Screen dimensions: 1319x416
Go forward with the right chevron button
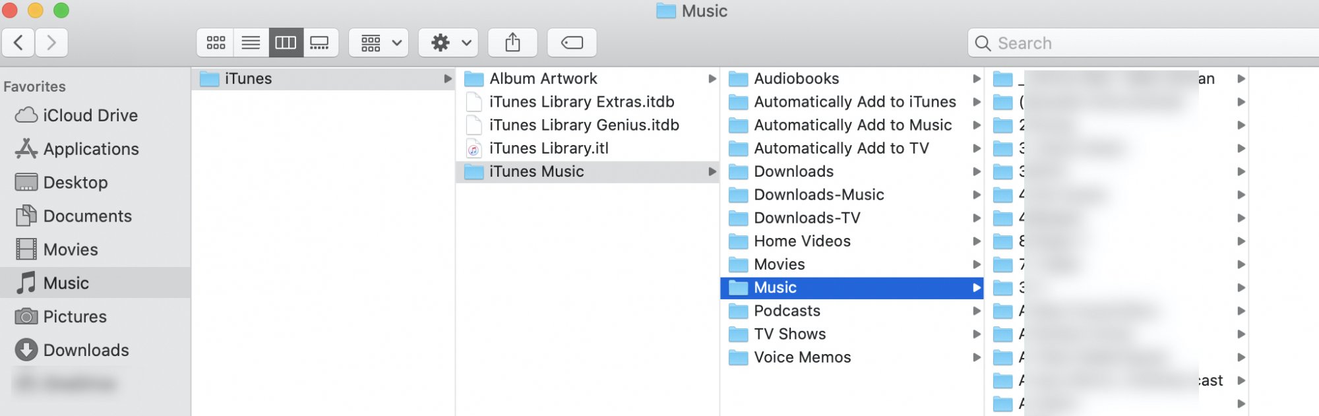[x=51, y=43]
